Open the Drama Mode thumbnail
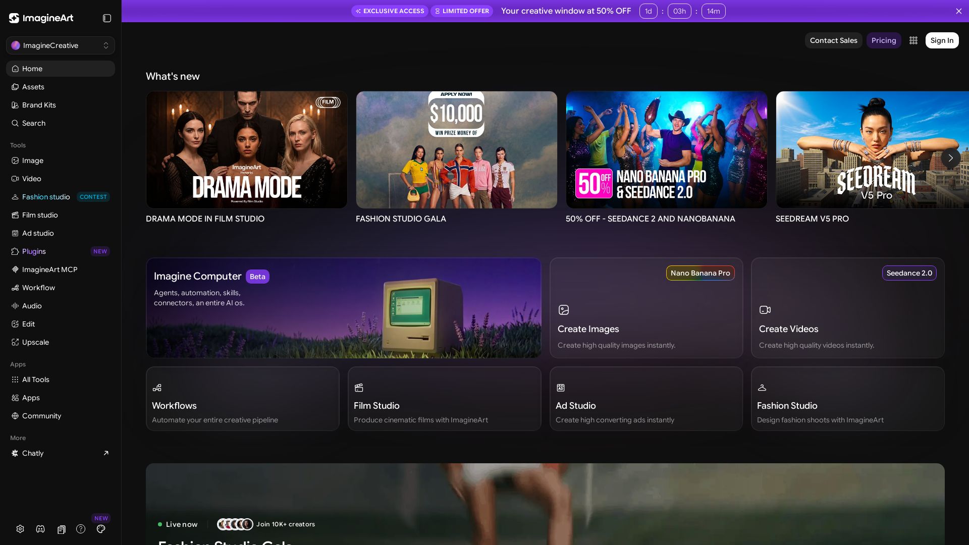Image resolution: width=969 pixels, height=545 pixels. click(x=247, y=150)
